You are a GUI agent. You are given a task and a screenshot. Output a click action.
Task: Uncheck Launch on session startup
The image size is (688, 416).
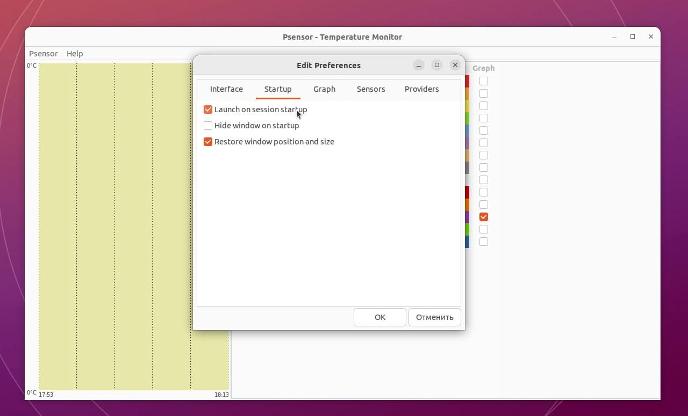click(x=208, y=110)
